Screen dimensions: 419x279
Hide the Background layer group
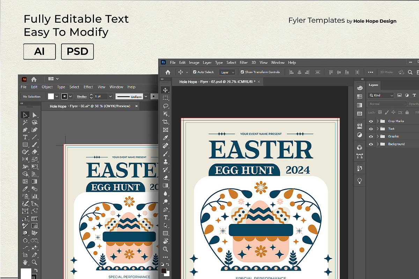(371, 144)
